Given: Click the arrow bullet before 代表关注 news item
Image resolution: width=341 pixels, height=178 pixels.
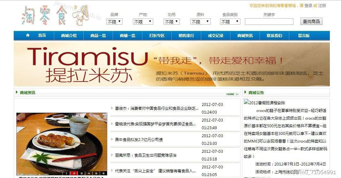Looking at the screenshot, I should click(112, 171).
